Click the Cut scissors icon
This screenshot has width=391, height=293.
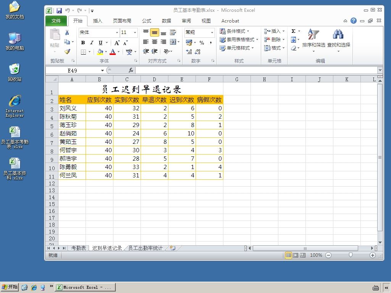click(x=67, y=32)
